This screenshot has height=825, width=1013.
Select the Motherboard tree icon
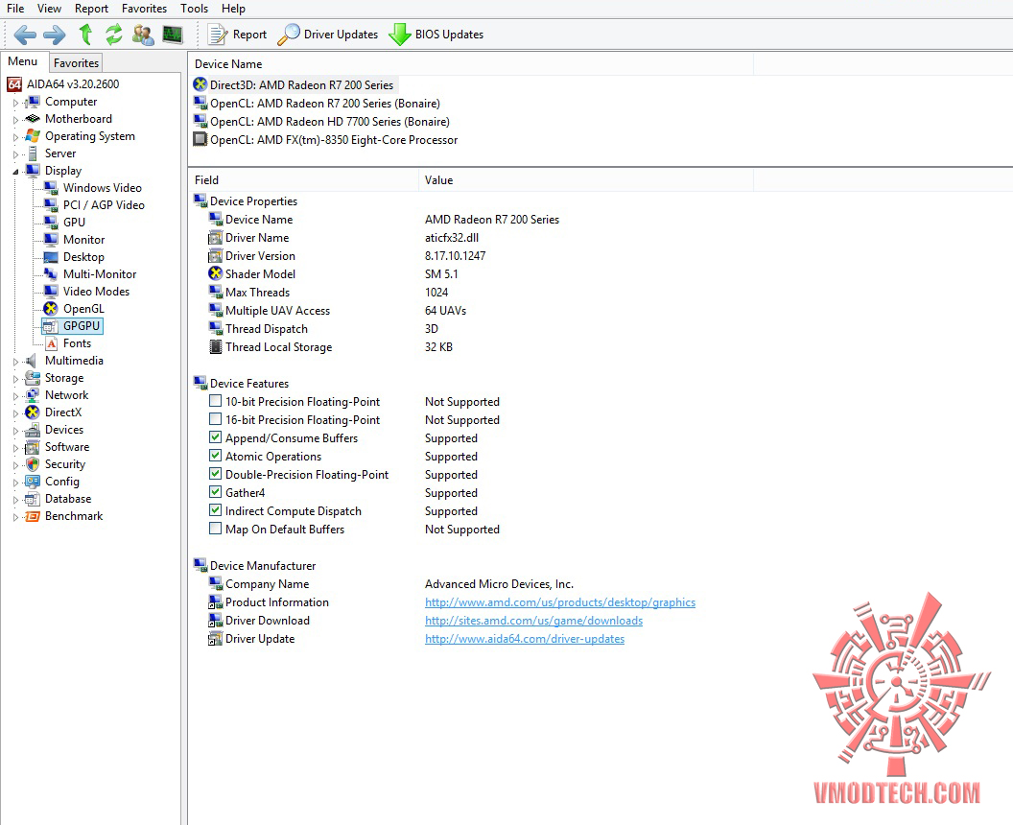pos(33,119)
